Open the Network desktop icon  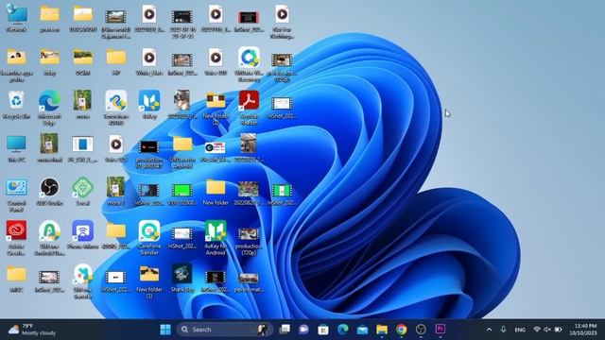17,18
